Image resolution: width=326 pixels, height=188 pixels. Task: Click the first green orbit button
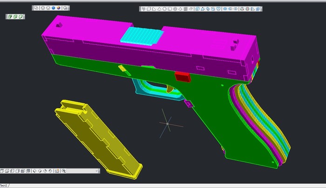coord(9,16)
